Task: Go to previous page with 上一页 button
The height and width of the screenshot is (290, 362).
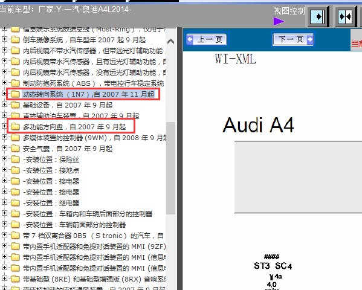Action: pyautogui.click(x=207, y=39)
